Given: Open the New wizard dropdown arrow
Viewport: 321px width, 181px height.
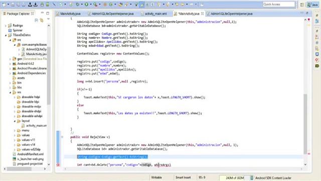Looking at the screenshot, I should pyautogui.click(x=9, y=5).
